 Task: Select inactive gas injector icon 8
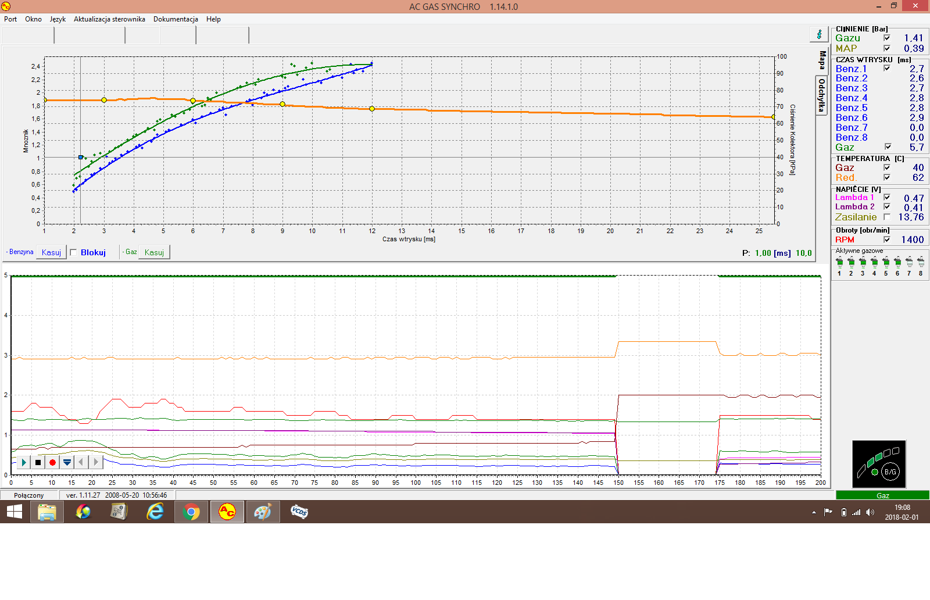(x=921, y=262)
